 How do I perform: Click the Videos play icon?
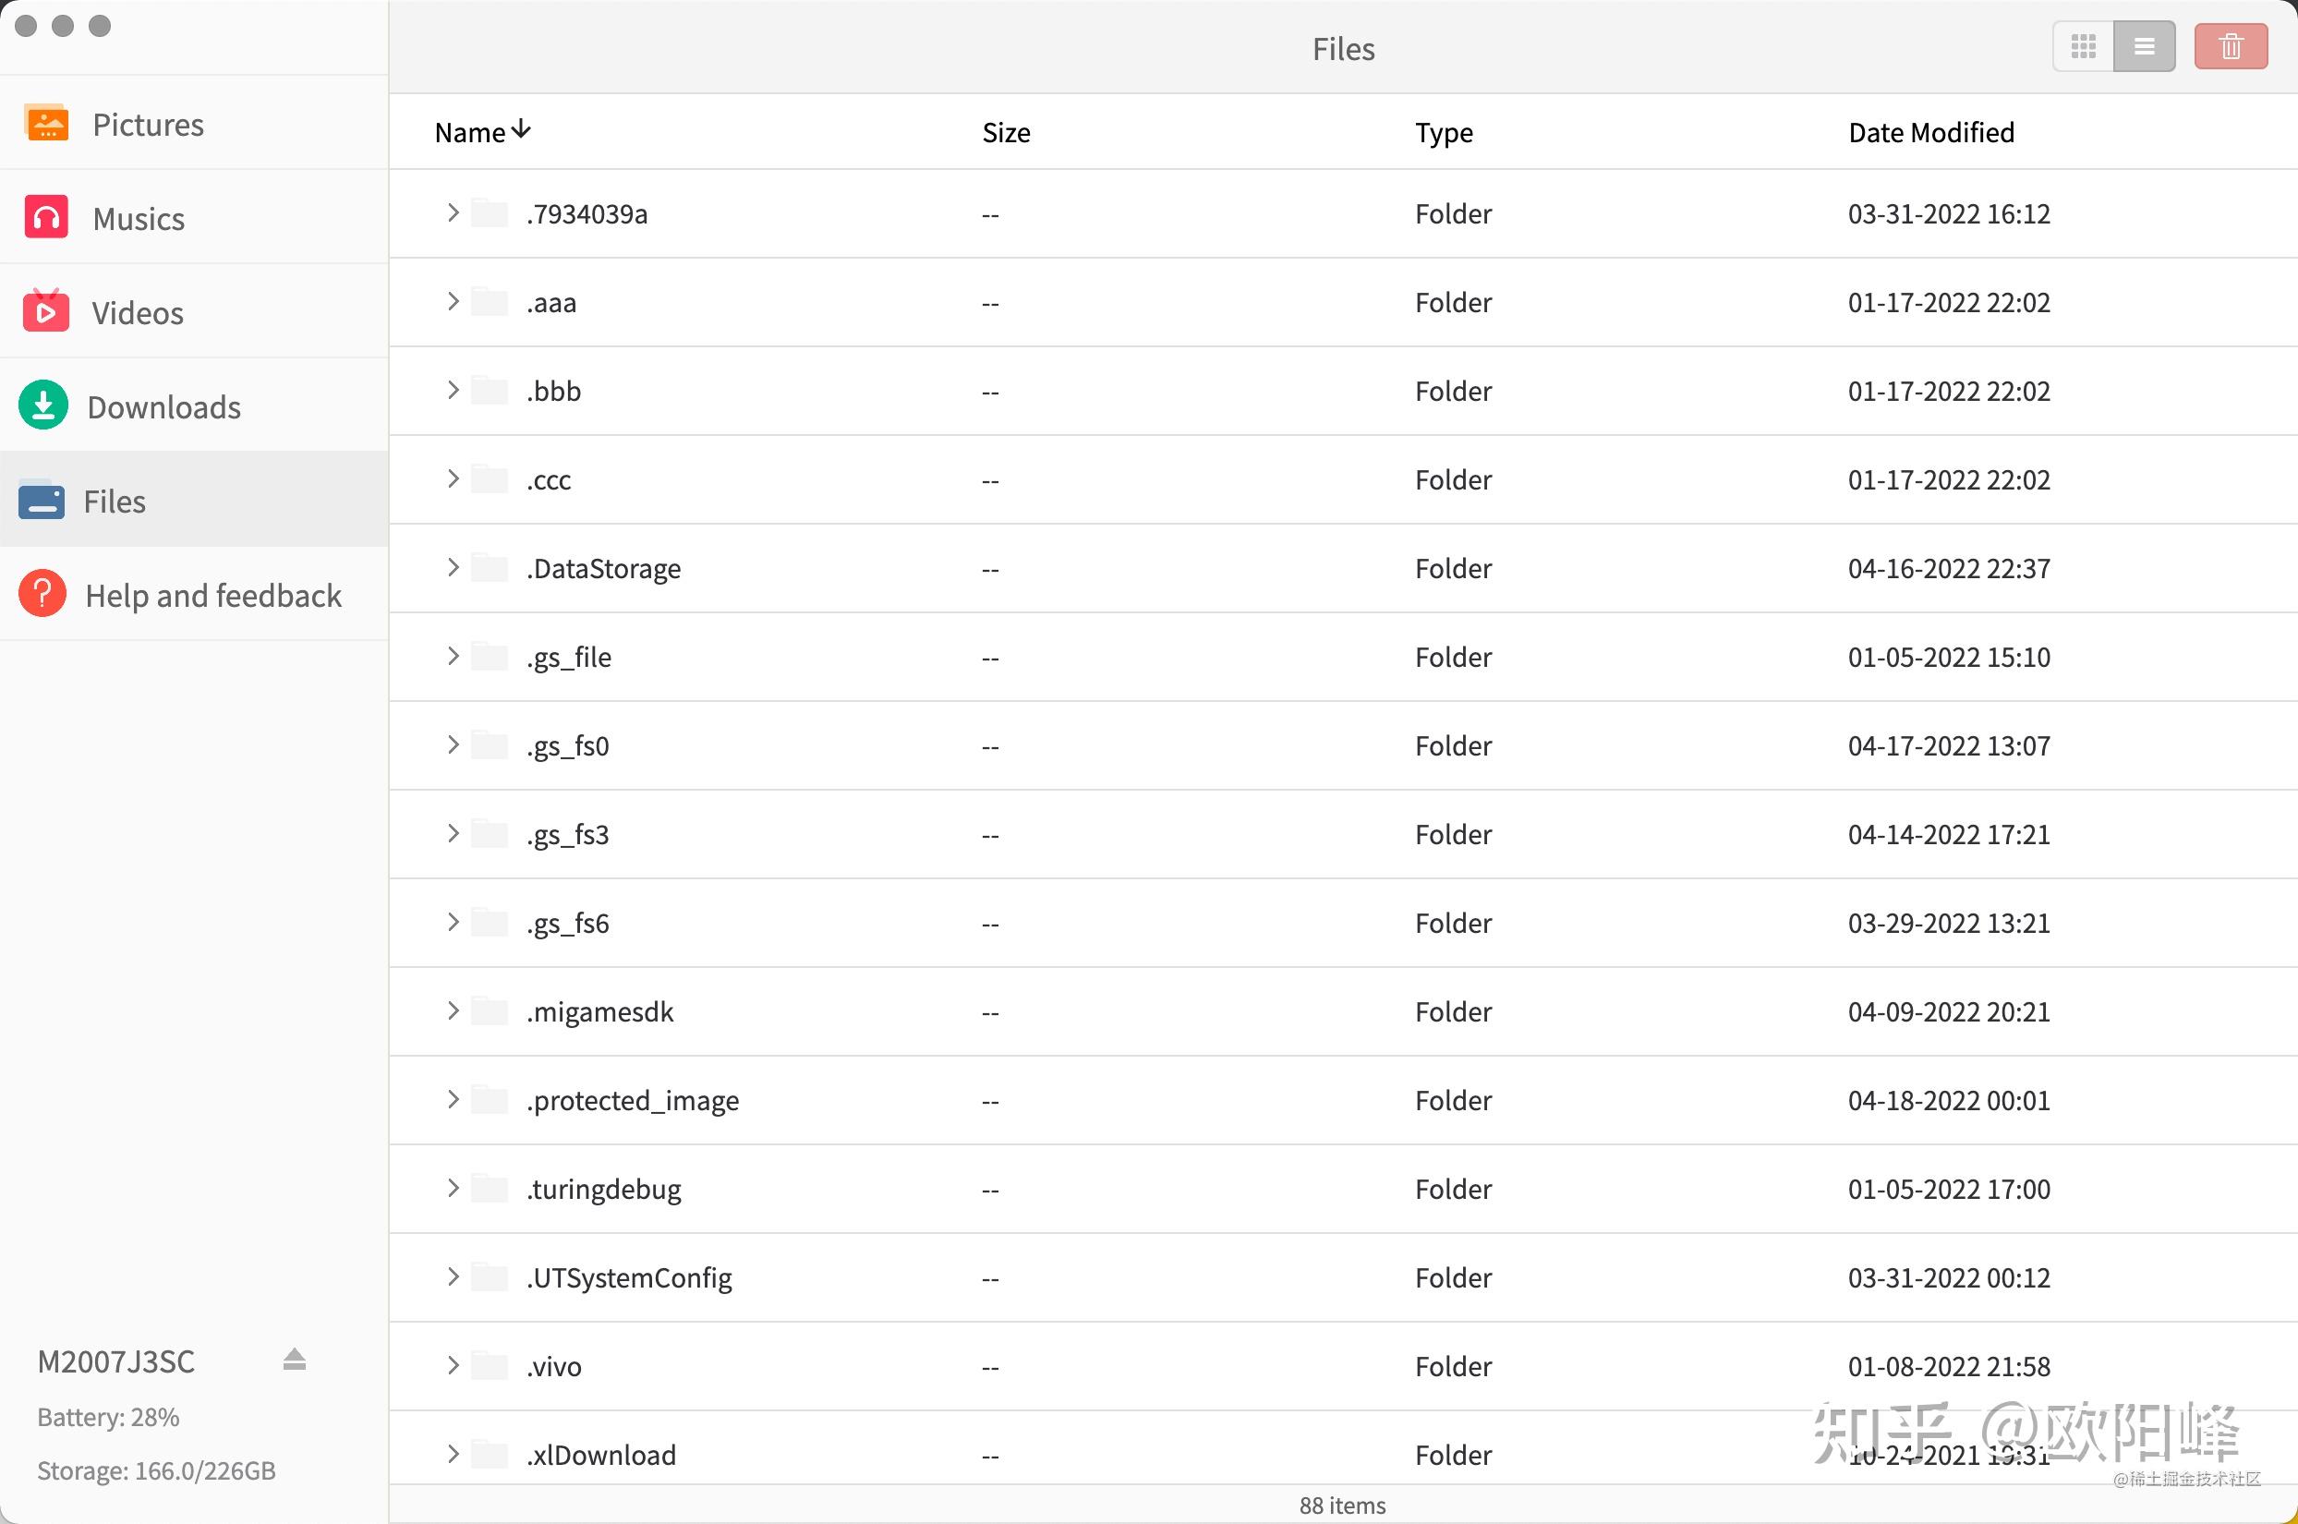(x=45, y=312)
